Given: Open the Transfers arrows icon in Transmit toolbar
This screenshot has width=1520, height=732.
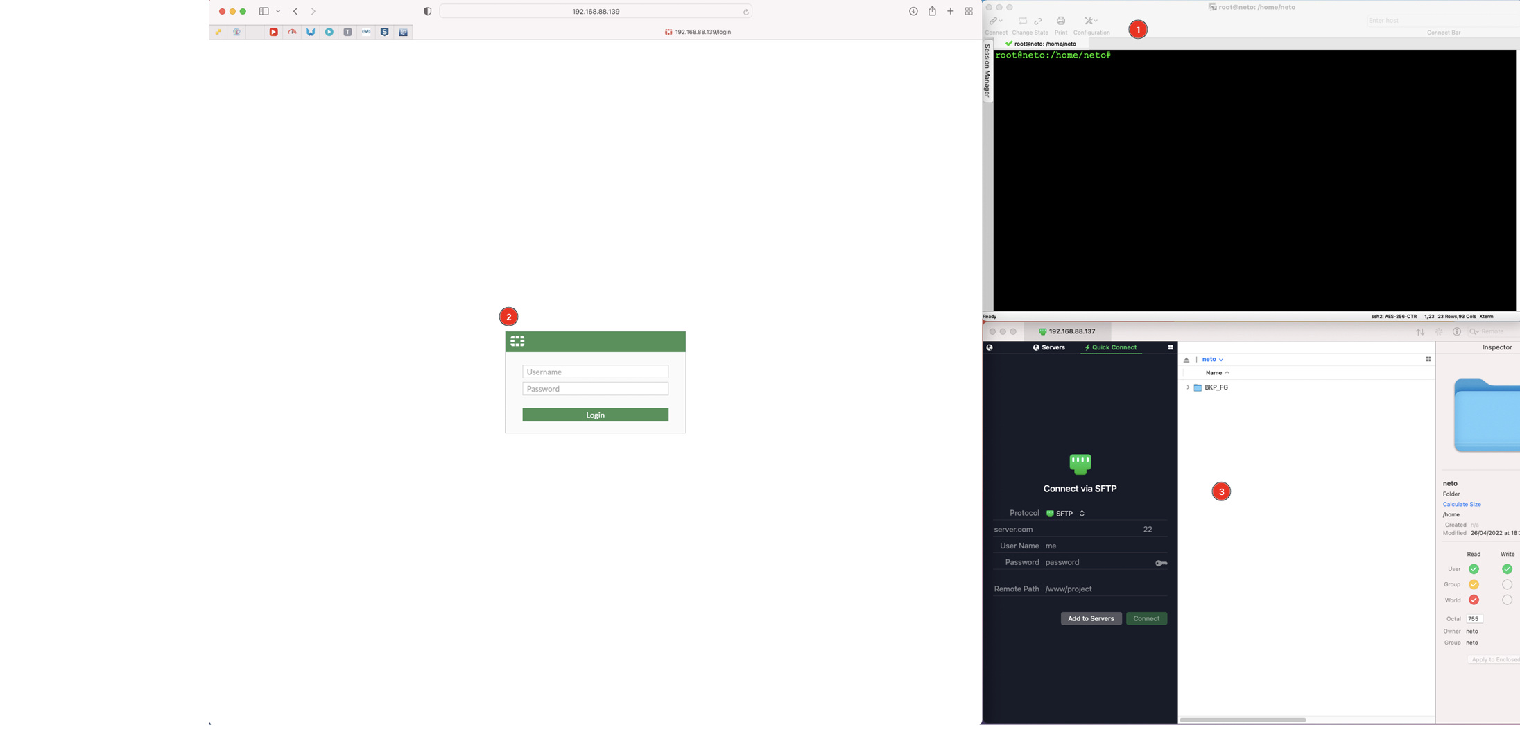Looking at the screenshot, I should click(1420, 331).
